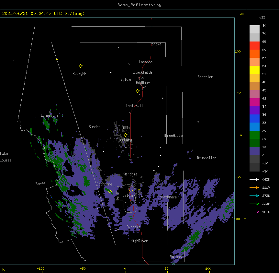Click the Didsbury city label

(x=124, y=140)
